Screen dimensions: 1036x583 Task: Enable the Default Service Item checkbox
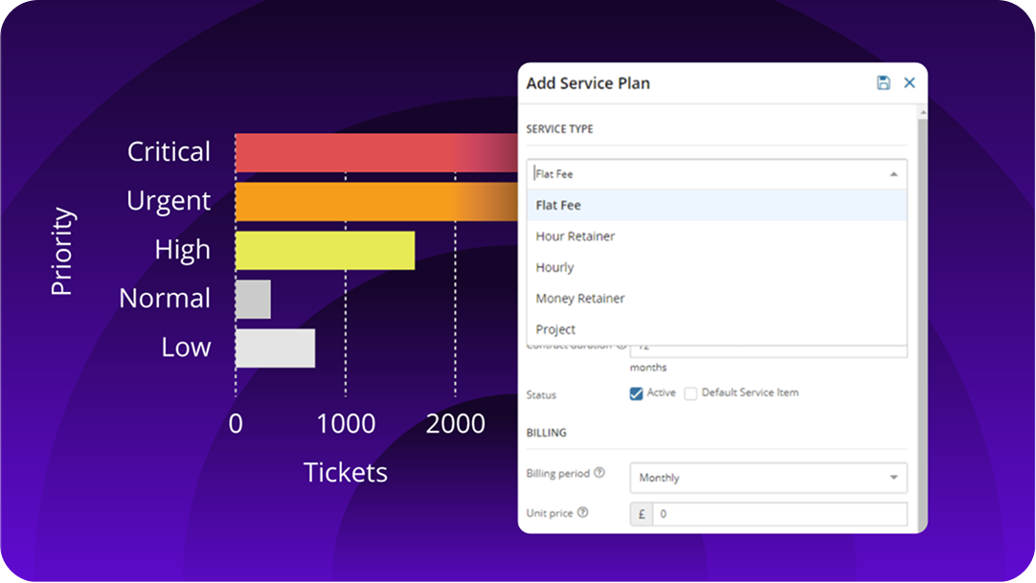pos(690,393)
